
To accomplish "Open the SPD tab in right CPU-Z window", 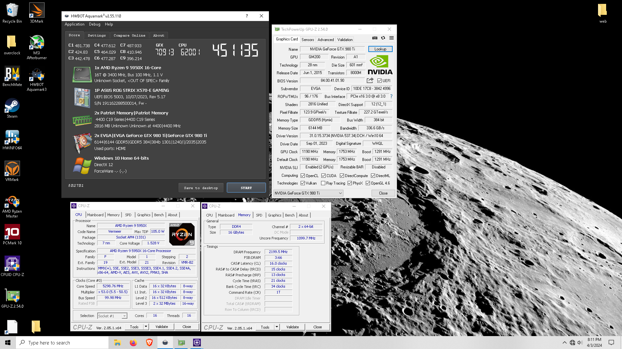I will pyautogui.click(x=259, y=215).
